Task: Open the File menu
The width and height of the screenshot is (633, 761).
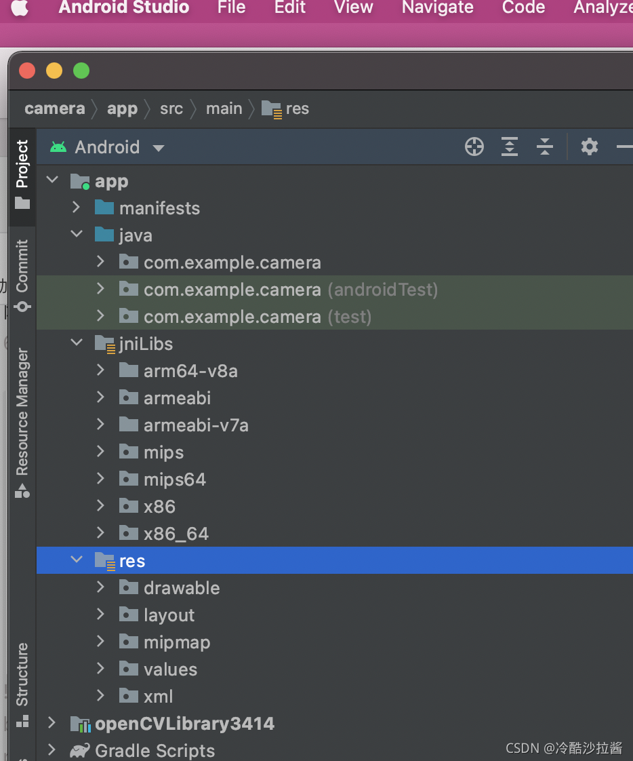Action: click(x=231, y=7)
